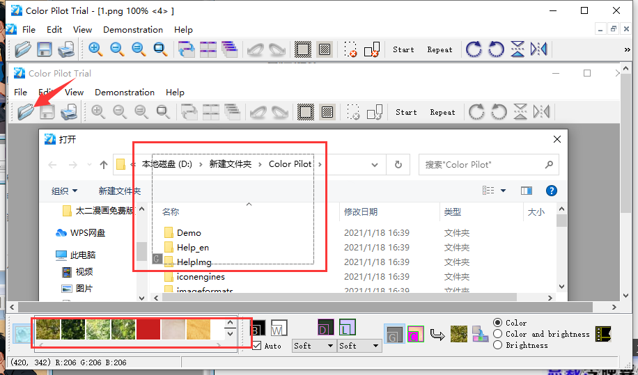Toggle the Auto checkbox
This screenshot has height=375, width=638.
click(257, 346)
